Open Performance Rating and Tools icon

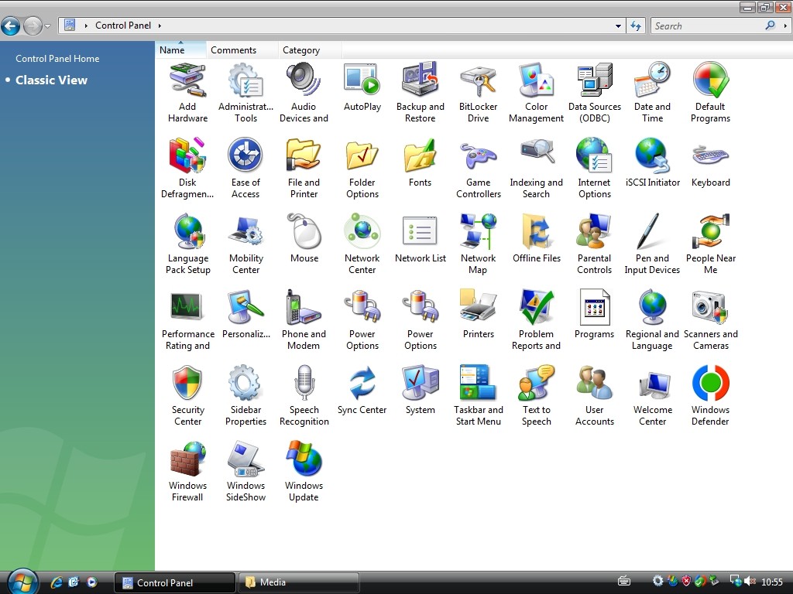click(187, 307)
